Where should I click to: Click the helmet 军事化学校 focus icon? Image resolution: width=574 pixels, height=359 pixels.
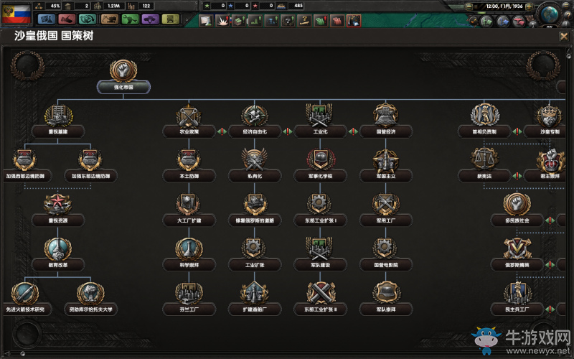coord(320,160)
